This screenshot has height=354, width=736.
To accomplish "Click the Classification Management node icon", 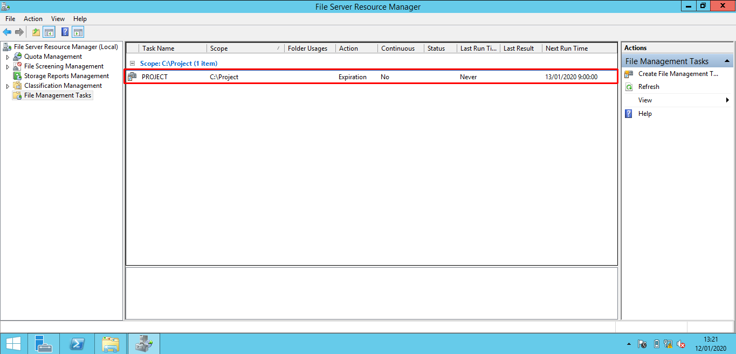I will coord(17,86).
